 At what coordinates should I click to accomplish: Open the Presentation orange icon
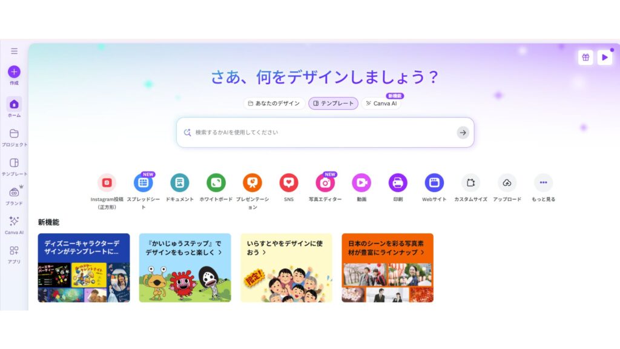click(x=252, y=182)
